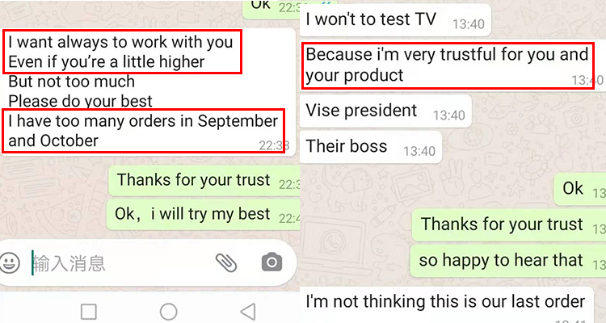Select "Thanks for your trust" bubble at left chat

pyautogui.click(x=204, y=180)
